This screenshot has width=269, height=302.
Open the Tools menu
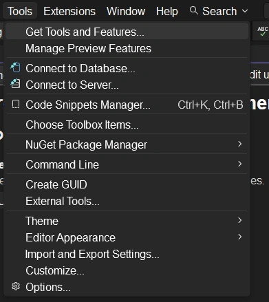20,11
